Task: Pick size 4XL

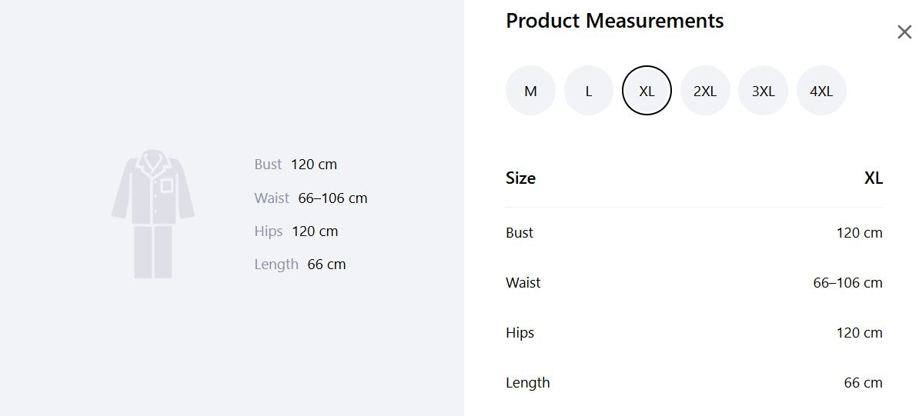Action: (821, 91)
